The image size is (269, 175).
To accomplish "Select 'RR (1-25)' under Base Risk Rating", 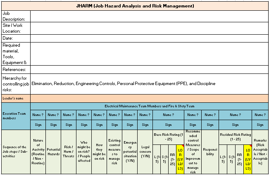I will pos(172,159).
